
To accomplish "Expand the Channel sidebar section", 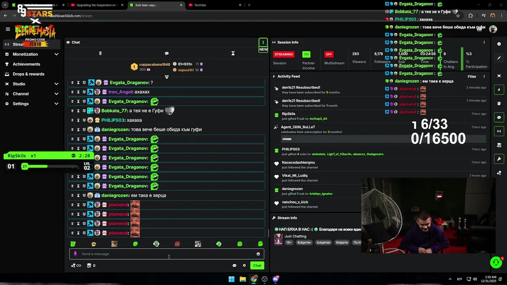I will coord(56,94).
